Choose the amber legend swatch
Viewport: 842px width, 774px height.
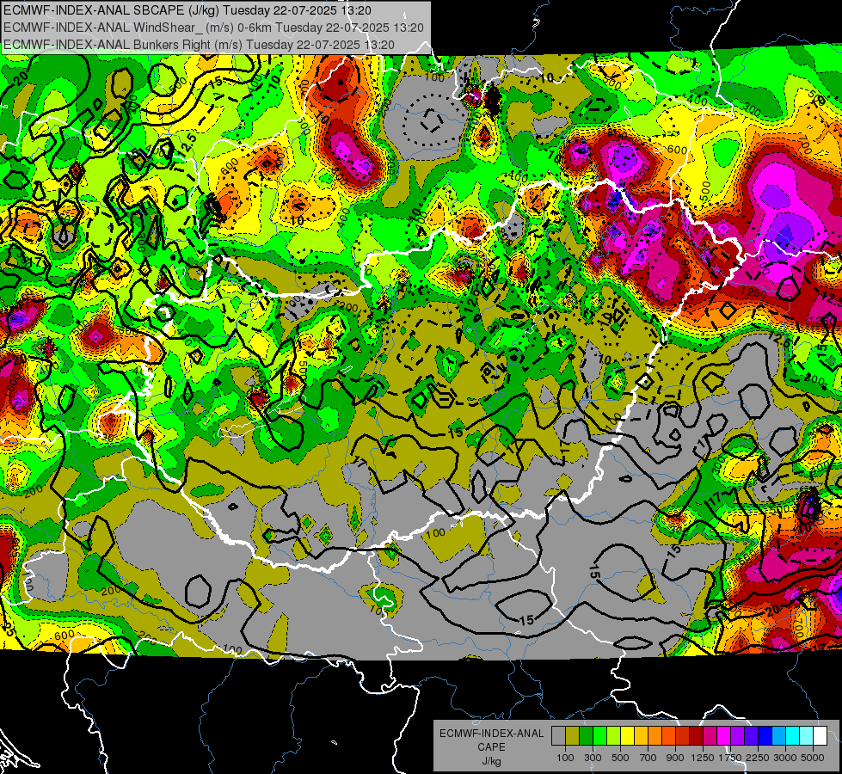642,735
